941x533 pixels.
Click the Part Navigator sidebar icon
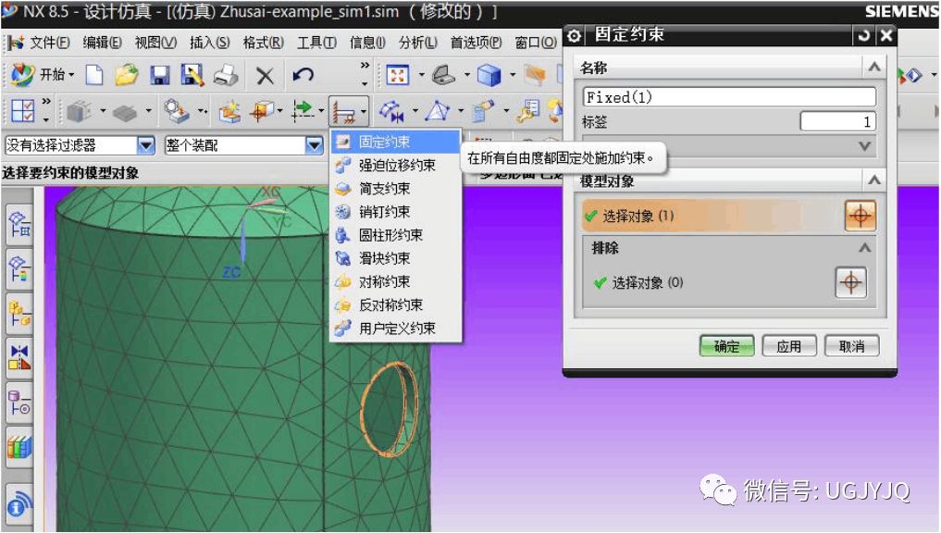[19, 403]
